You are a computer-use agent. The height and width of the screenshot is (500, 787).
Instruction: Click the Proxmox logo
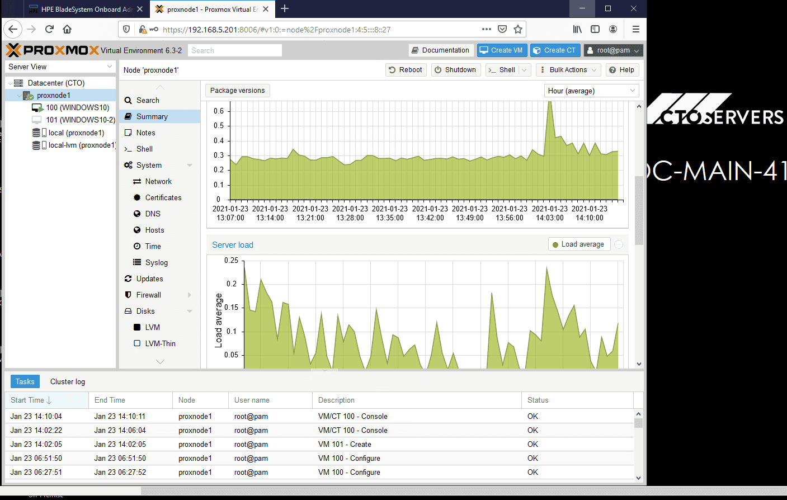(53, 50)
